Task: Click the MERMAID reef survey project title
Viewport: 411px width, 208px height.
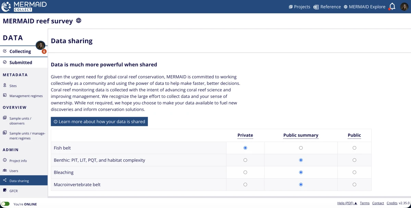Action: (x=38, y=21)
